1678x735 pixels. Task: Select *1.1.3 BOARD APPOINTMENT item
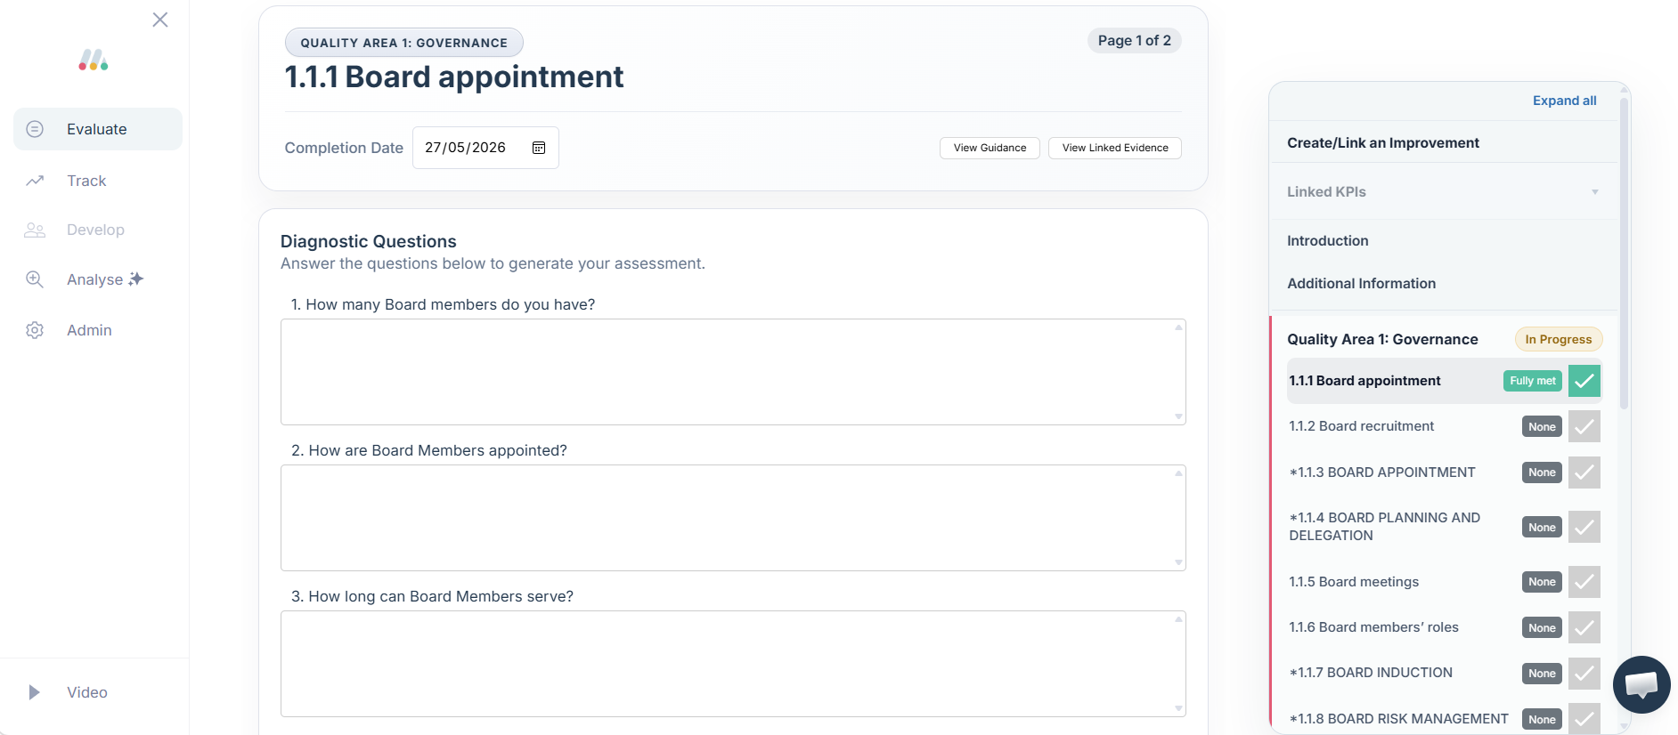1382,472
